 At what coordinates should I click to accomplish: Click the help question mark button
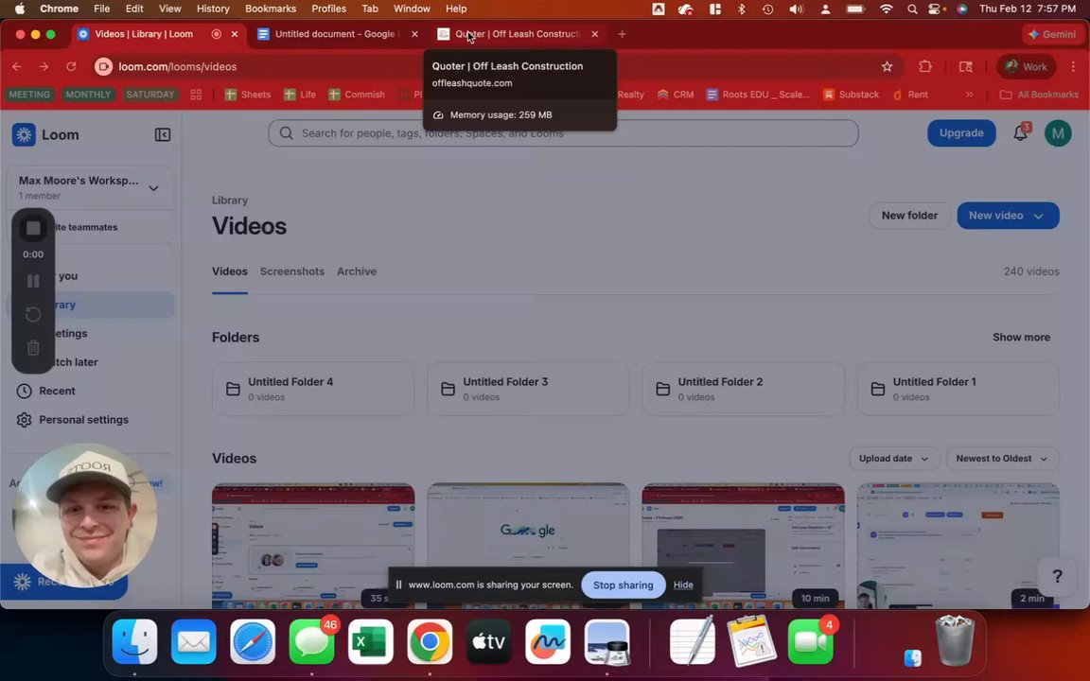click(x=1057, y=575)
